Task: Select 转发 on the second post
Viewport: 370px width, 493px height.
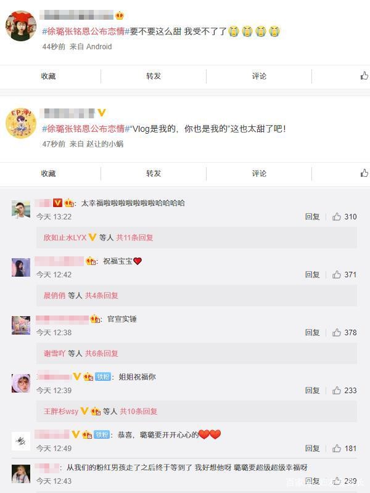Action: 154,173
